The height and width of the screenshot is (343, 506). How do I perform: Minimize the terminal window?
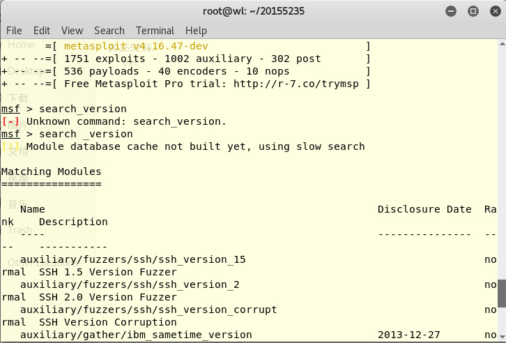[x=451, y=11]
